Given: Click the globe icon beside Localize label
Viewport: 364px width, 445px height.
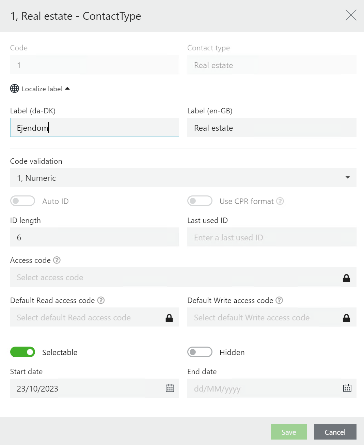Looking at the screenshot, I should (15, 89).
